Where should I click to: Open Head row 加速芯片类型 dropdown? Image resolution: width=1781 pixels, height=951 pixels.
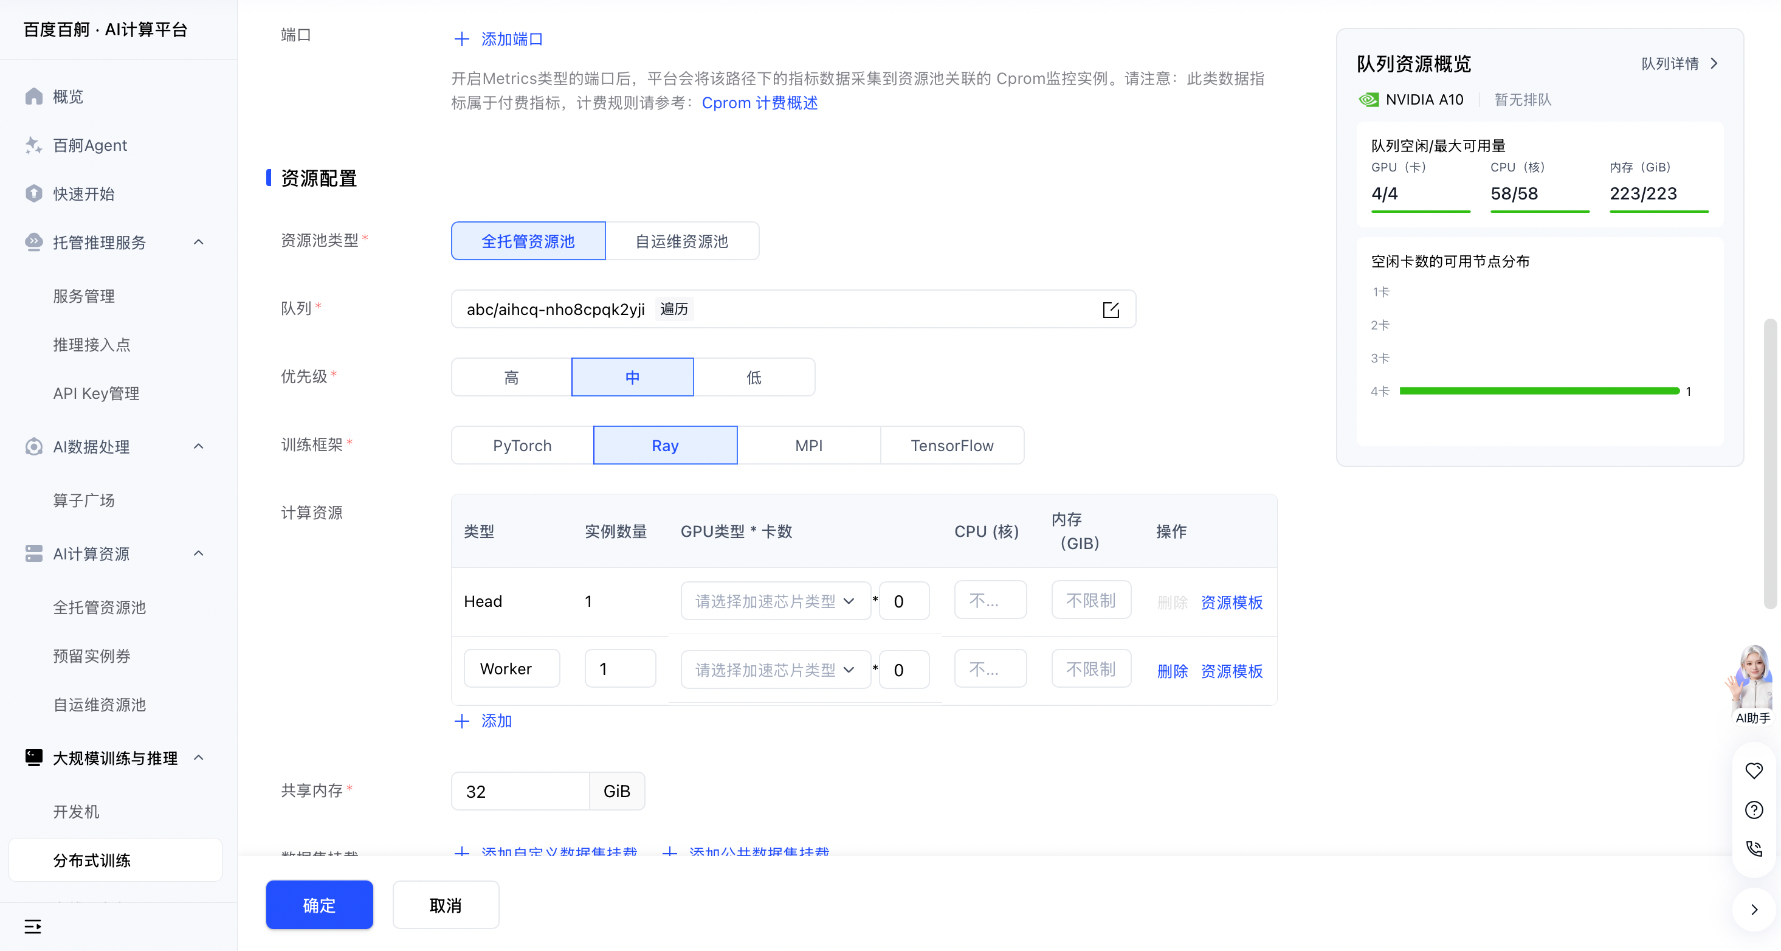coord(775,600)
